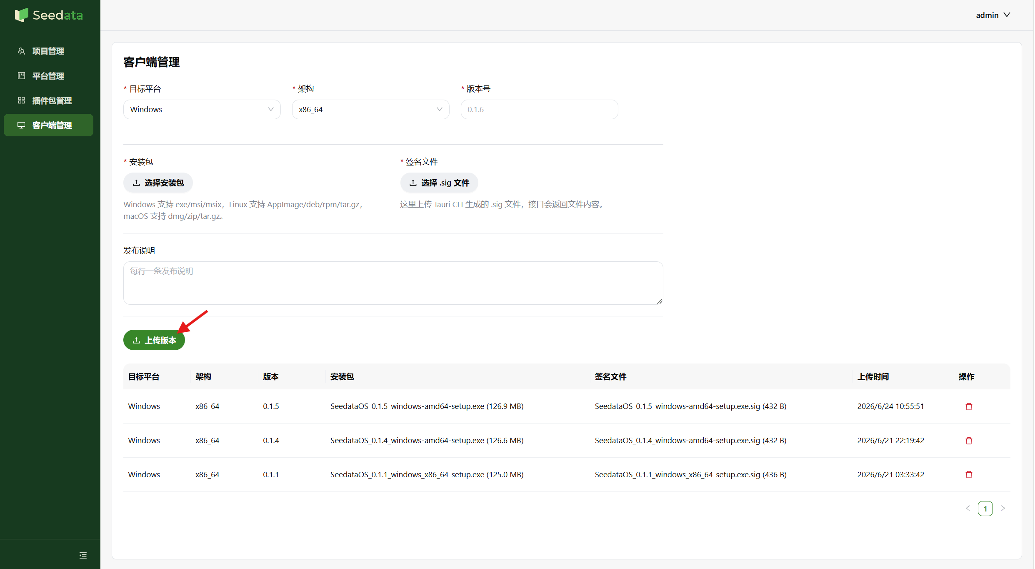Open the admin user dropdown
This screenshot has width=1035, height=569.
[993, 15]
